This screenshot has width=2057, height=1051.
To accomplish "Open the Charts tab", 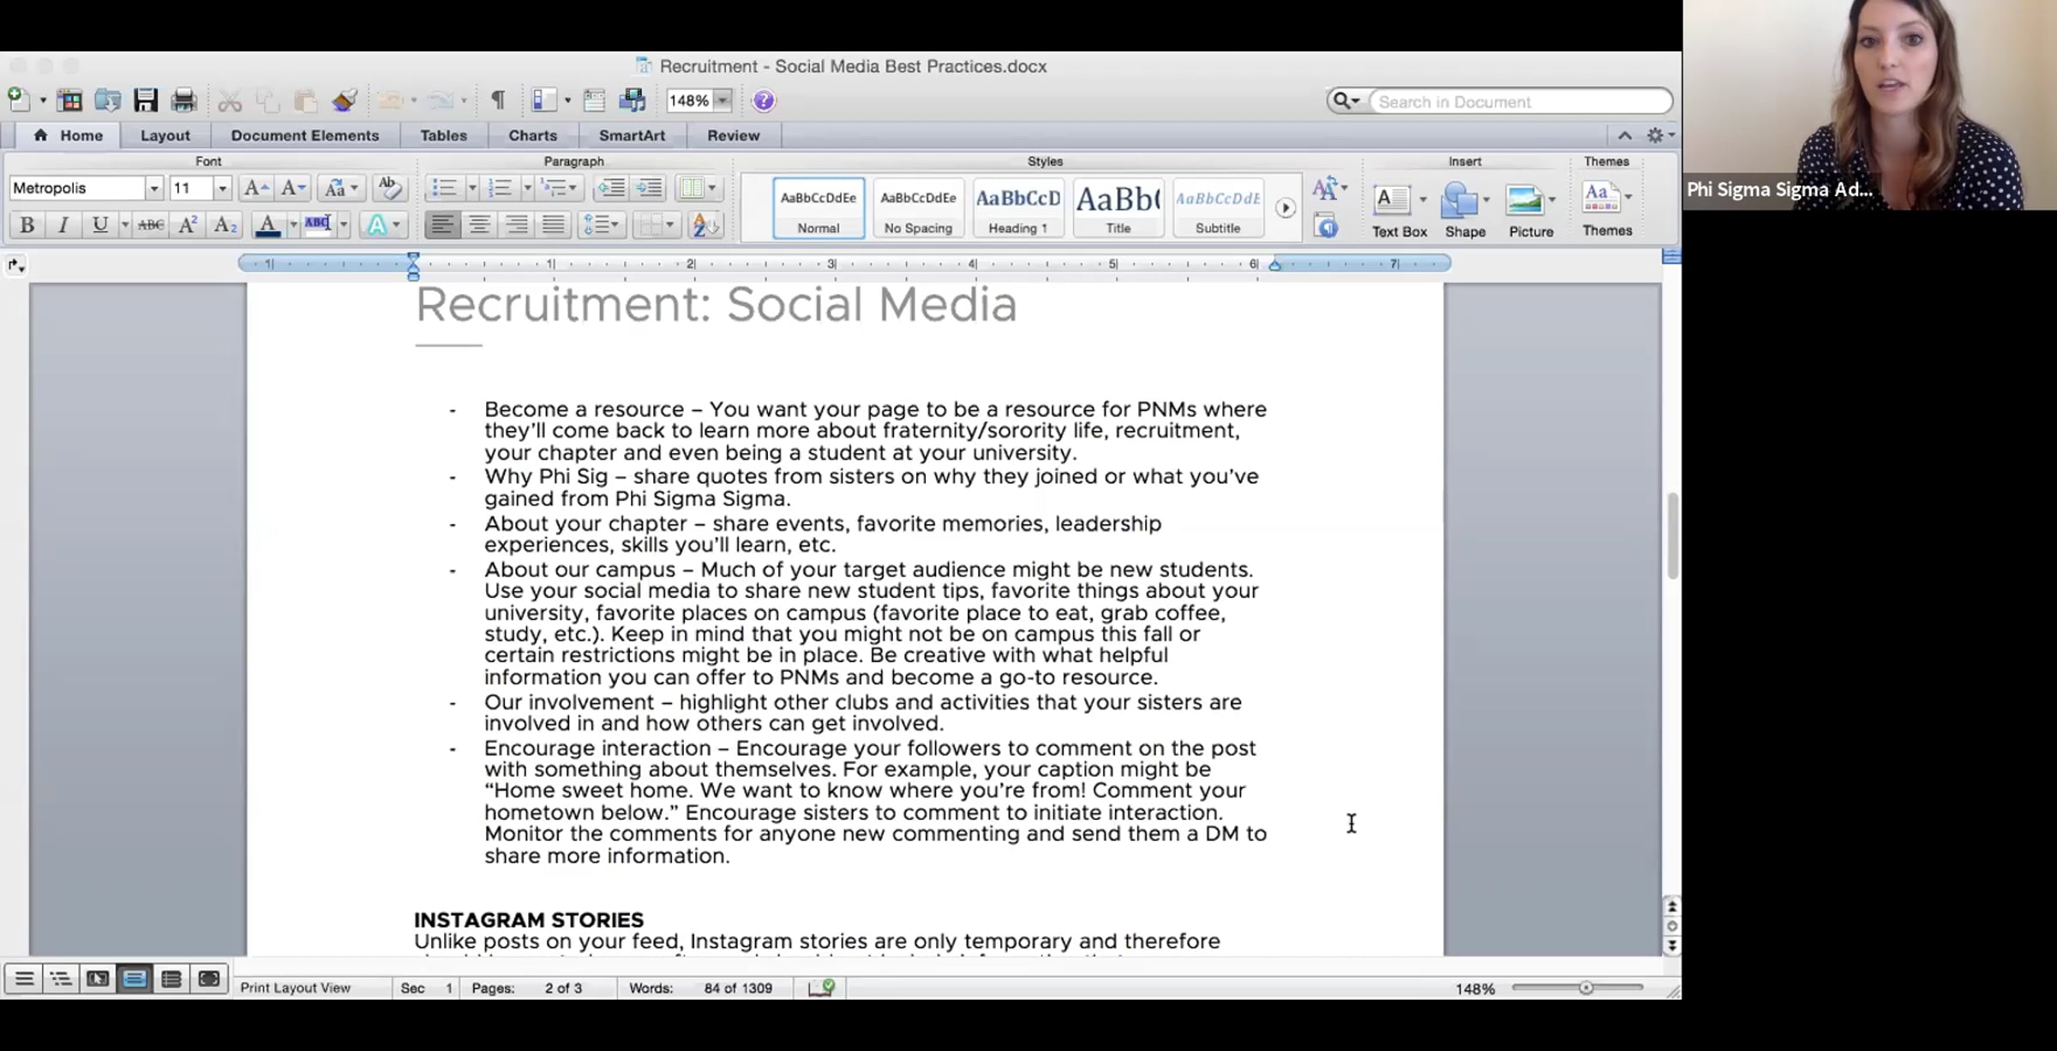I will tap(532, 135).
